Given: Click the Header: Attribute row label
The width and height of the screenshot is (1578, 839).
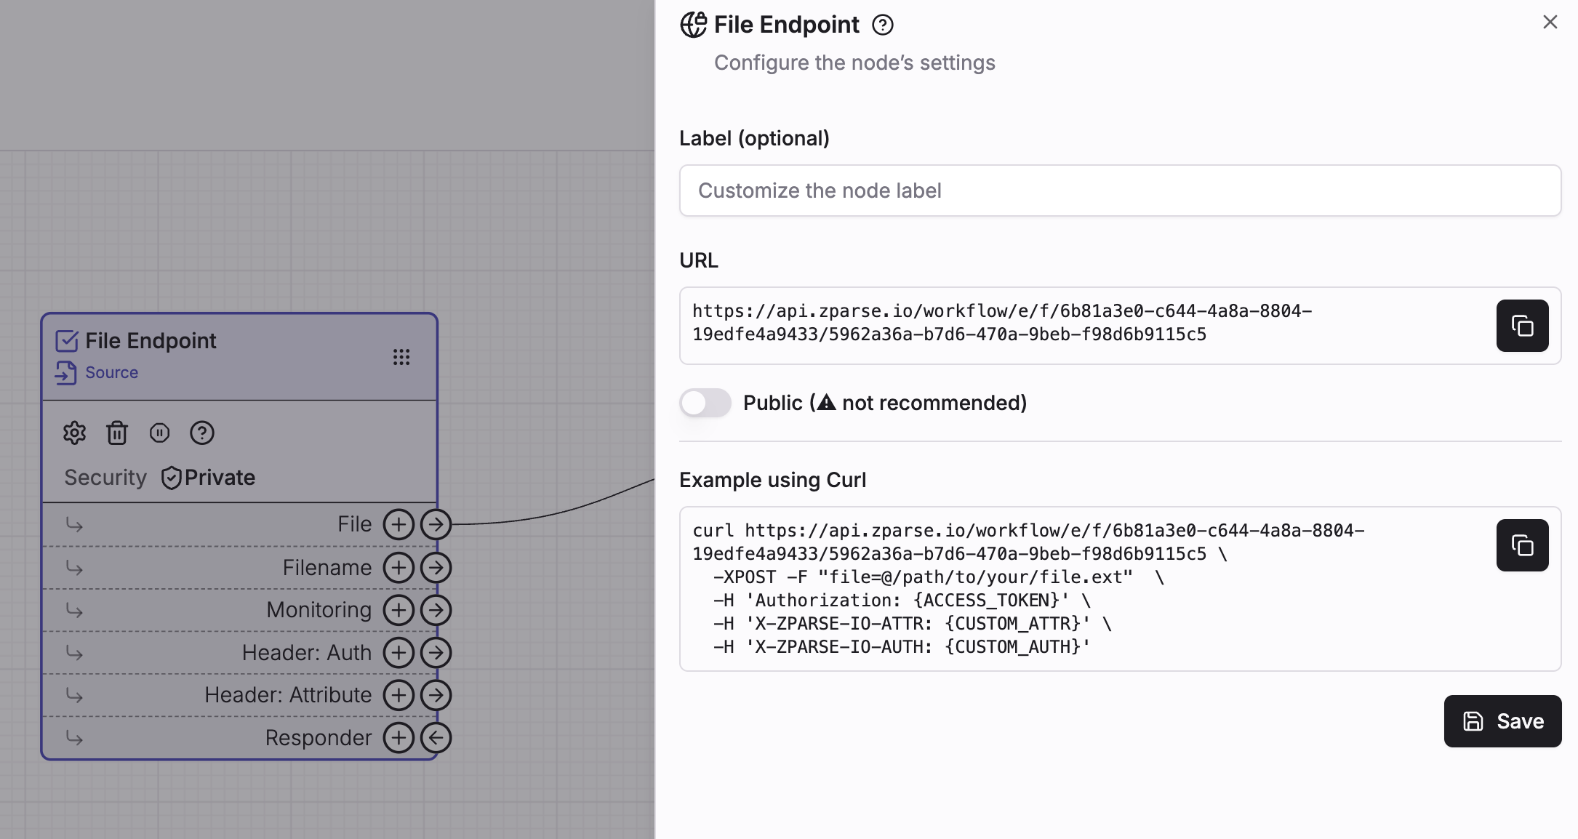Looking at the screenshot, I should (x=288, y=695).
